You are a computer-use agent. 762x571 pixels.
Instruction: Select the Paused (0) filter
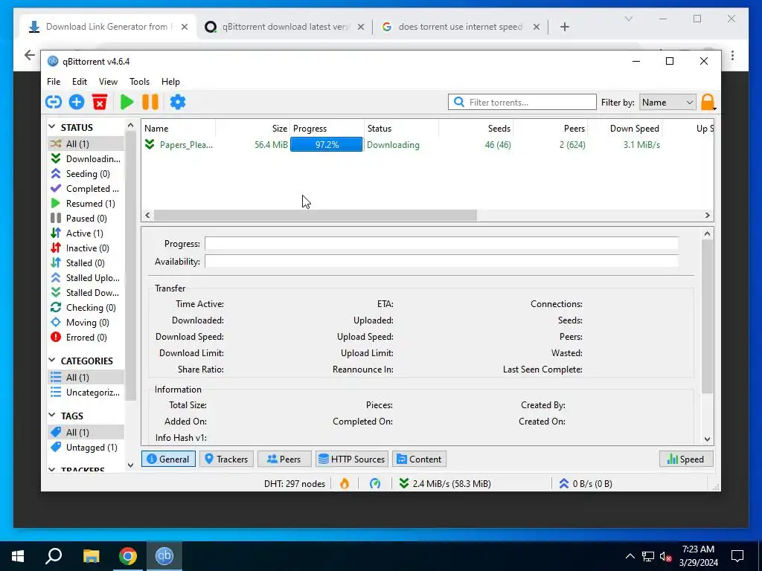coord(86,219)
